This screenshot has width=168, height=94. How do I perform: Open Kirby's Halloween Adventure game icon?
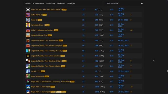coord(28,30)
